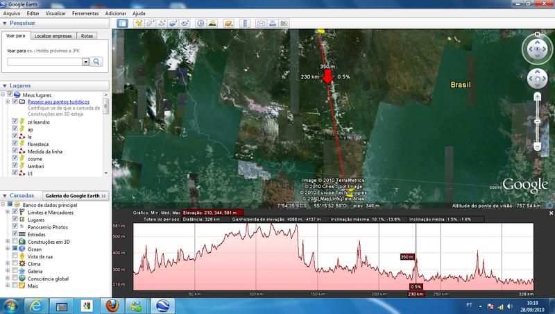Open the Voar para dropdown arrow
The width and height of the screenshot is (555, 314).
tap(85, 62)
